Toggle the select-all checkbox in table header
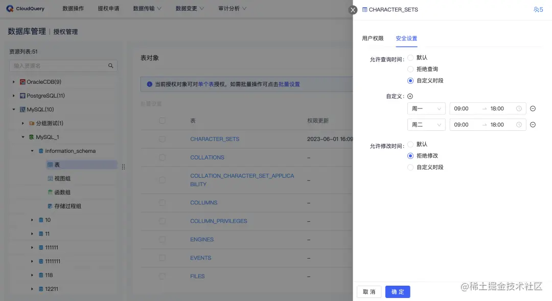This screenshot has width=552, height=301. (162, 121)
